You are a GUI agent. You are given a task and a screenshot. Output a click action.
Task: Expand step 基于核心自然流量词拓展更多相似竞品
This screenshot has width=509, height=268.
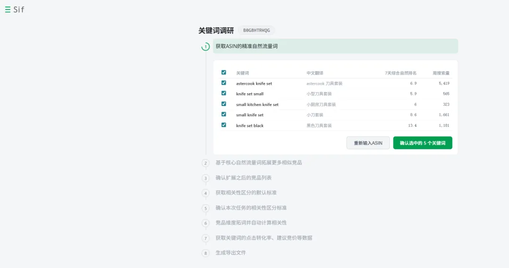(x=259, y=162)
